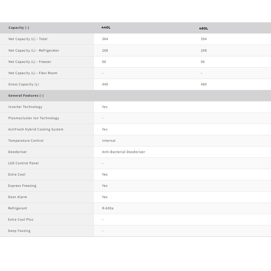
Task: Click the ActiFresh Hybrid Cooling System label
Action: click(36, 129)
